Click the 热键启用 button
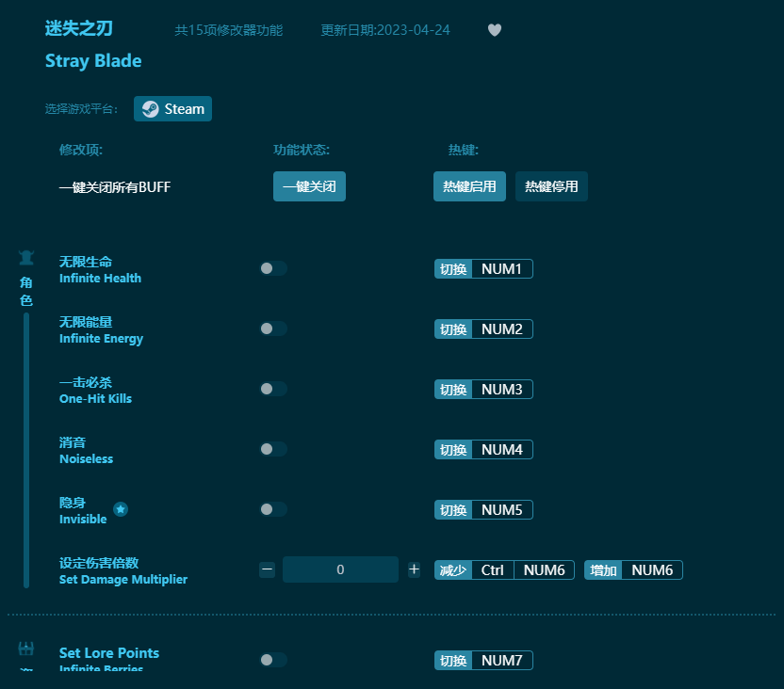Screen dimensions: 784x689 (x=469, y=186)
